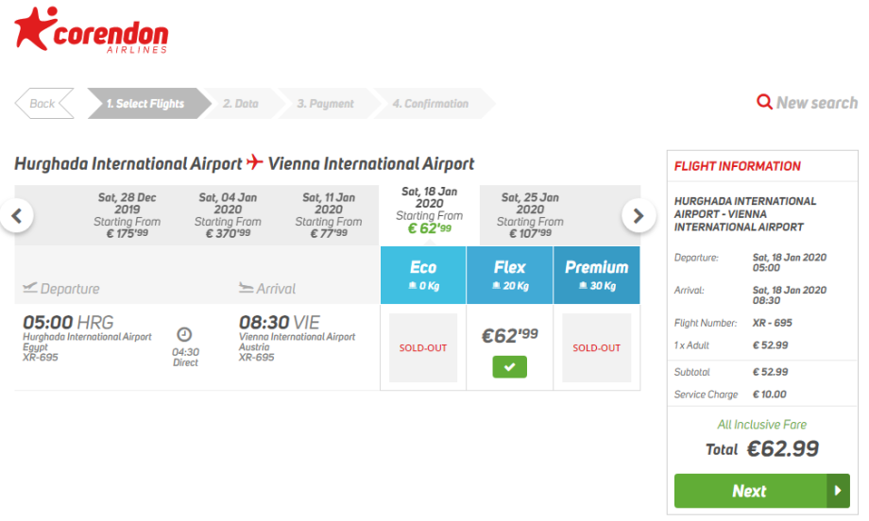Pick Sat, 04 Jan 2020 date option
Image resolution: width=869 pixels, height=521 pixels.
click(x=228, y=215)
